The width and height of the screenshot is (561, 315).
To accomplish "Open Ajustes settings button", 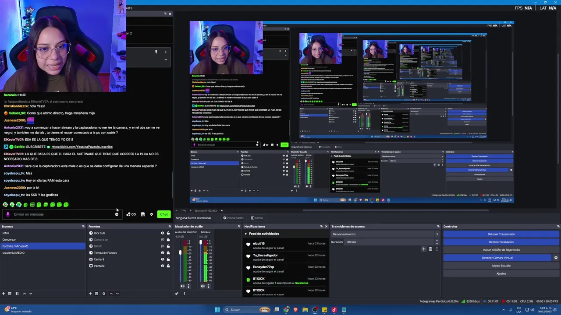I will tap(501, 273).
